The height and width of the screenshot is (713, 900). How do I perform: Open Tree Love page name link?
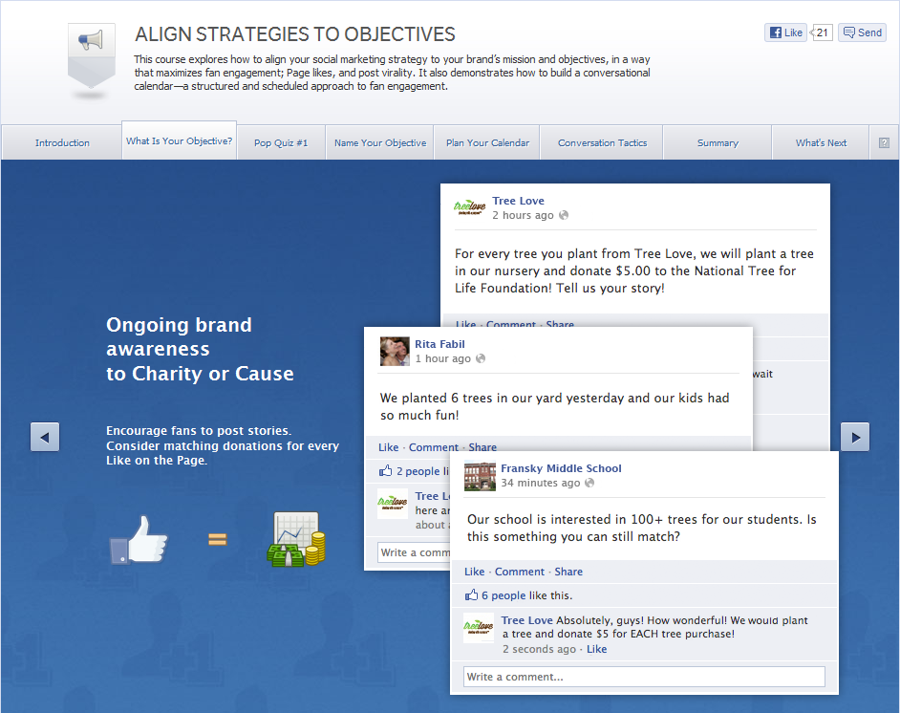(x=518, y=201)
